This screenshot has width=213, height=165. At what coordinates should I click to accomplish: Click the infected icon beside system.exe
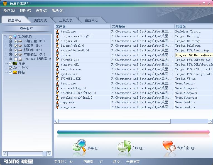57,74
